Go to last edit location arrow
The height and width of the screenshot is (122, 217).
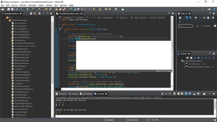click(106, 9)
